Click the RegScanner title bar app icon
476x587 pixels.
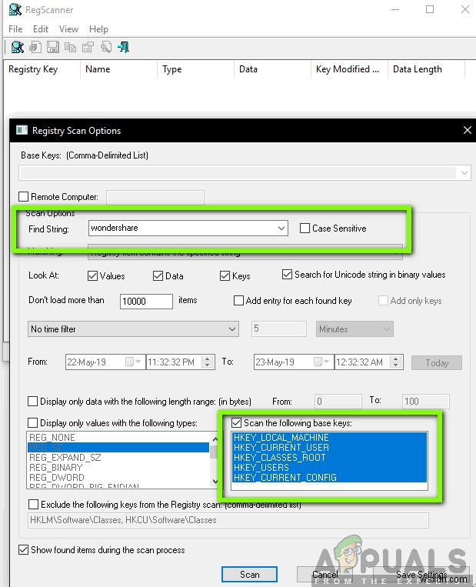click(15, 9)
